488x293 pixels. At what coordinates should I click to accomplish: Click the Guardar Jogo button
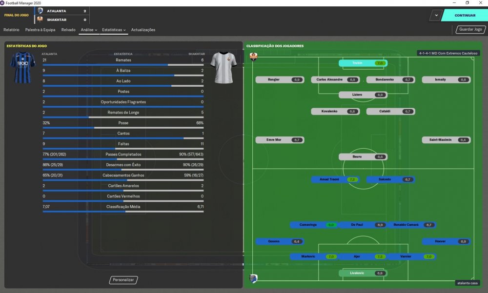click(x=470, y=29)
